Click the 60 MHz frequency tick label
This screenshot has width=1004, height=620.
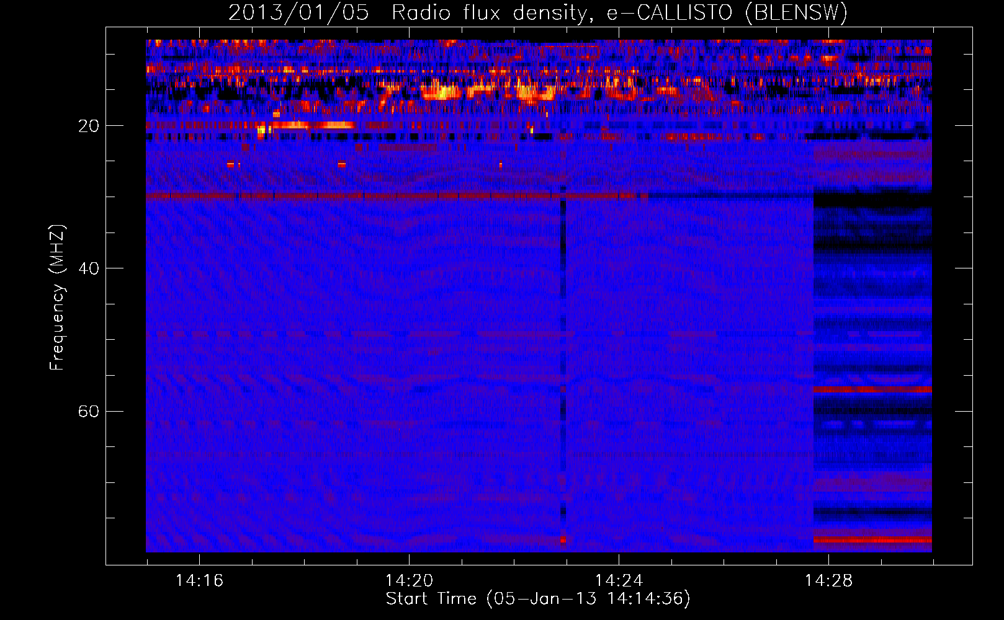point(88,411)
